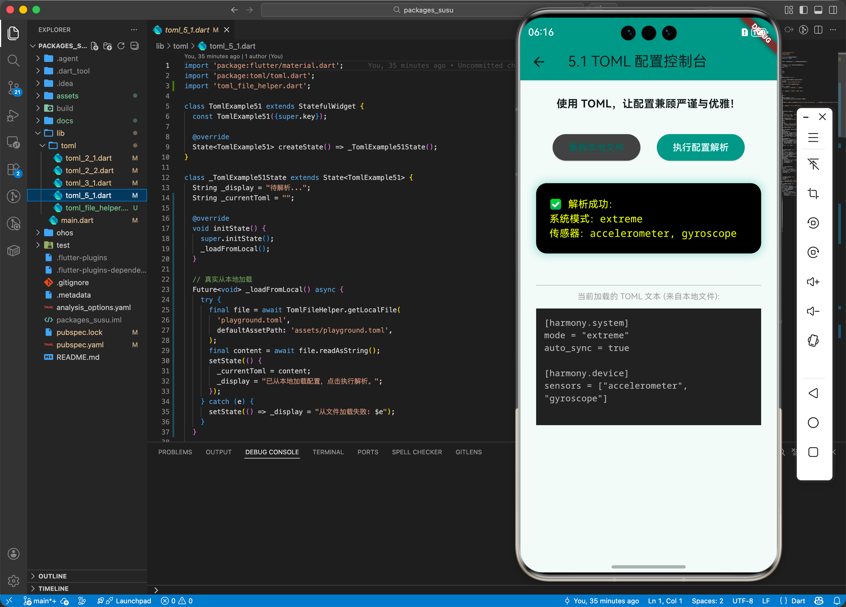Open the Extensions view in activity bar

pyautogui.click(x=13, y=170)
